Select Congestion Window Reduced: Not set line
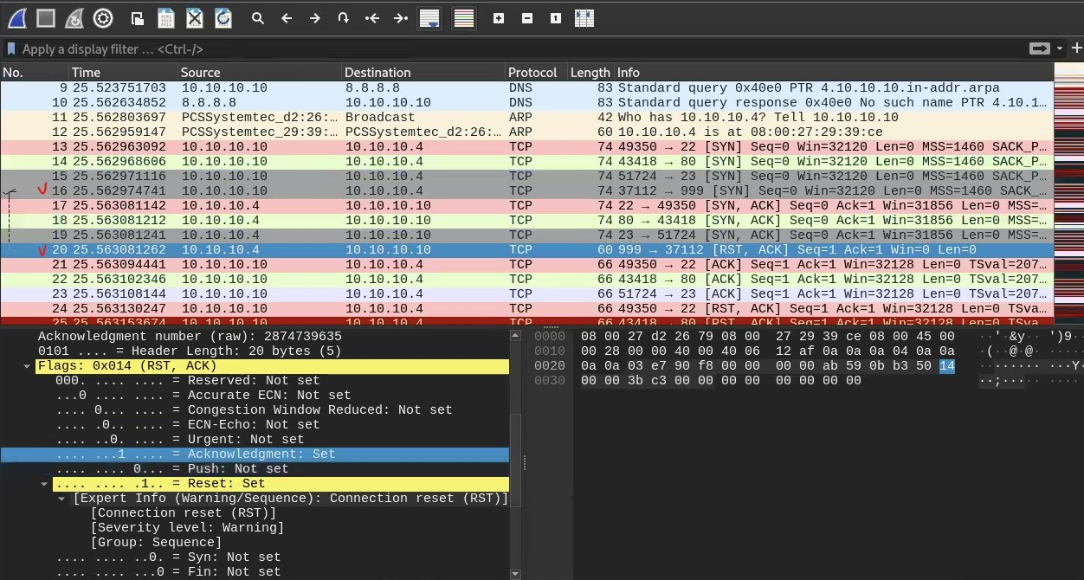 pyautogui.click(x=255, y=410)
